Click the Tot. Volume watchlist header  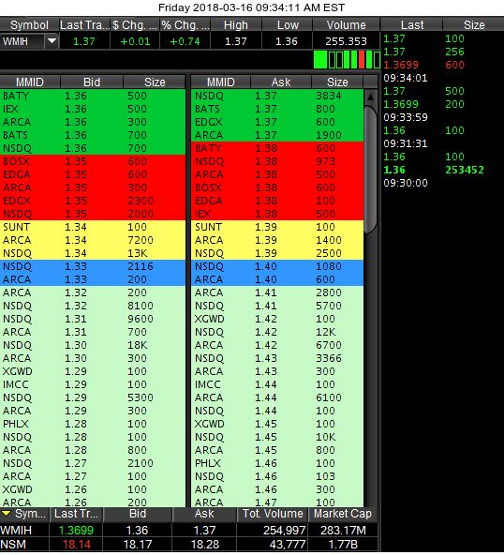(273, 514)
